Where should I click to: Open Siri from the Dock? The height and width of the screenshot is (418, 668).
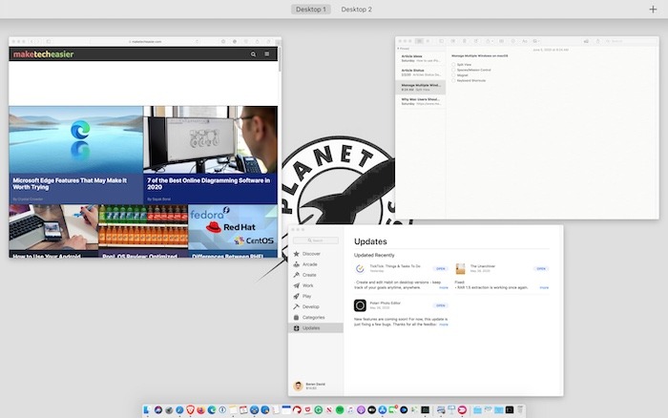click(x=158, y=410)
